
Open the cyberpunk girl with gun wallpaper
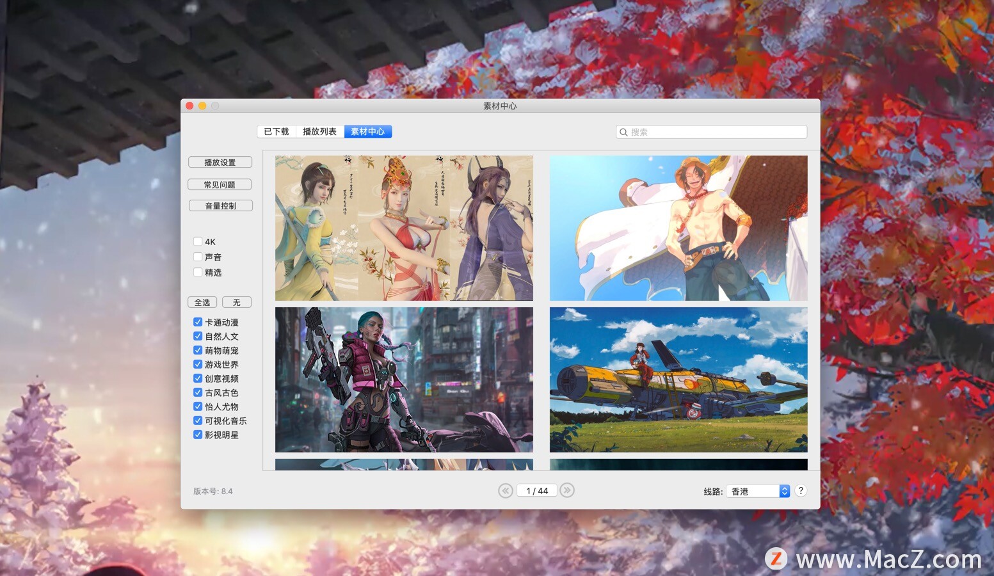point(404,380)
